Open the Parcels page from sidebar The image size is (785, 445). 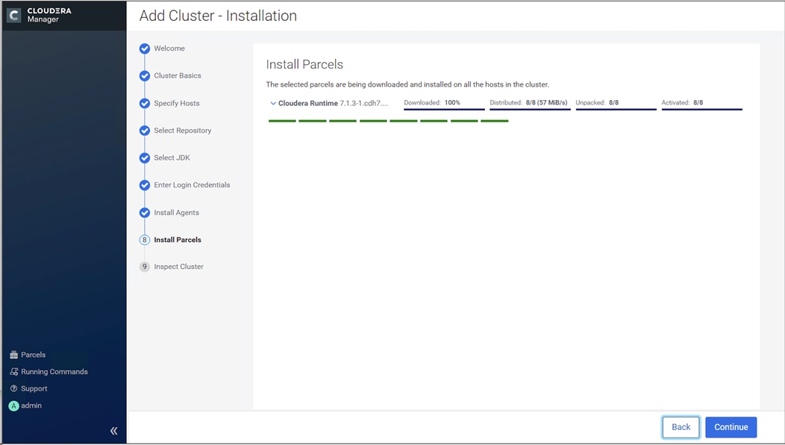tap(33, 355)
